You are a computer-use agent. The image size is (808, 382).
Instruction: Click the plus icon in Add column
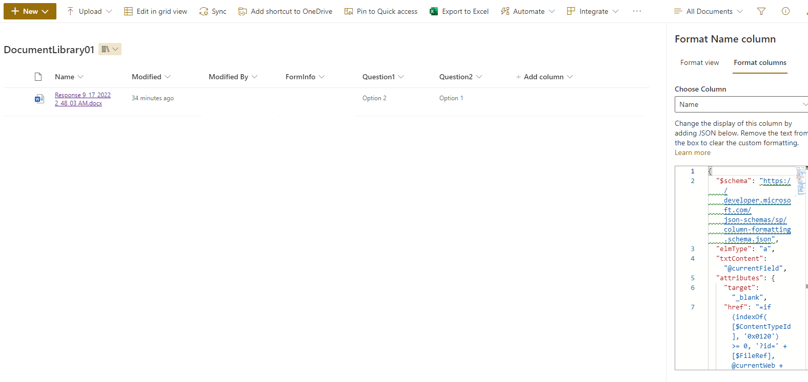coord(518,77)
